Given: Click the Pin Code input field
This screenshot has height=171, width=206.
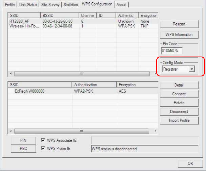Looking at the screenshot, I should pyautogui.click(x=172, y=51).
